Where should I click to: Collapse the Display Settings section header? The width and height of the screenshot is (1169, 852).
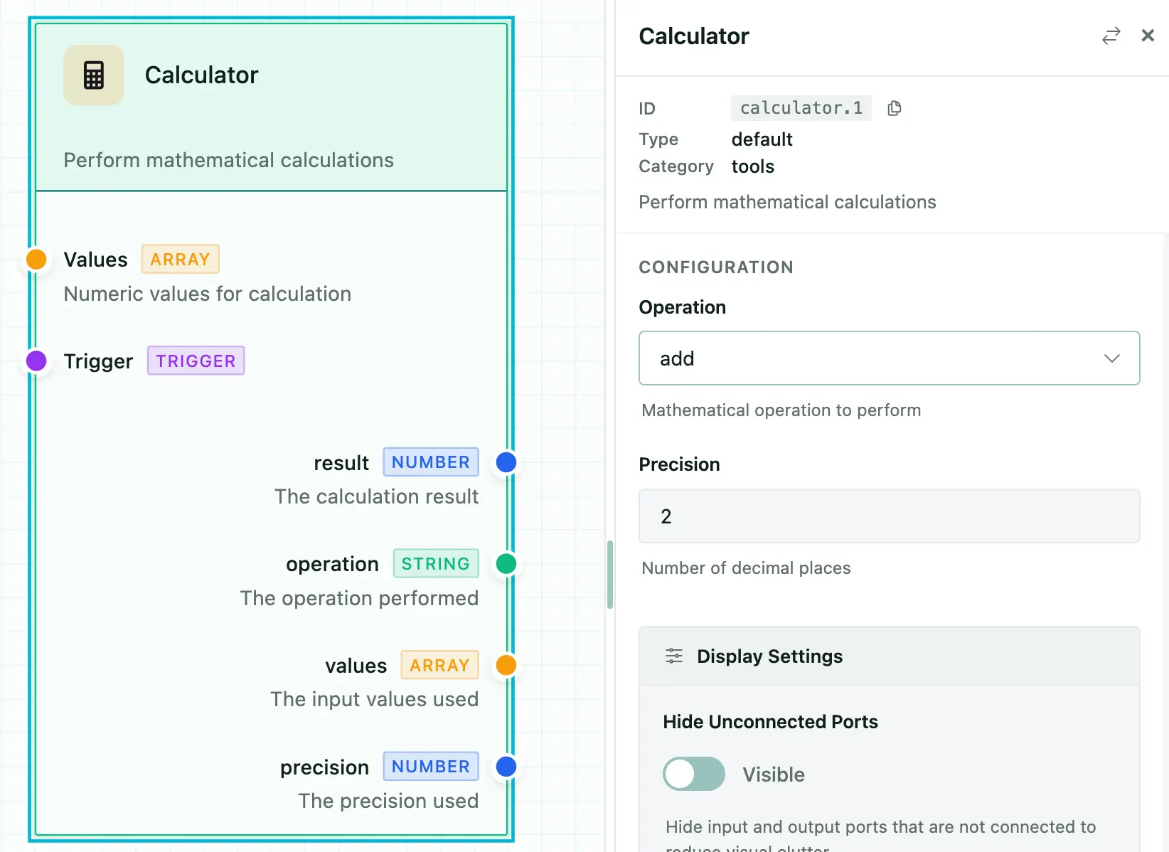pyautogui.click(x=889, y=656)
